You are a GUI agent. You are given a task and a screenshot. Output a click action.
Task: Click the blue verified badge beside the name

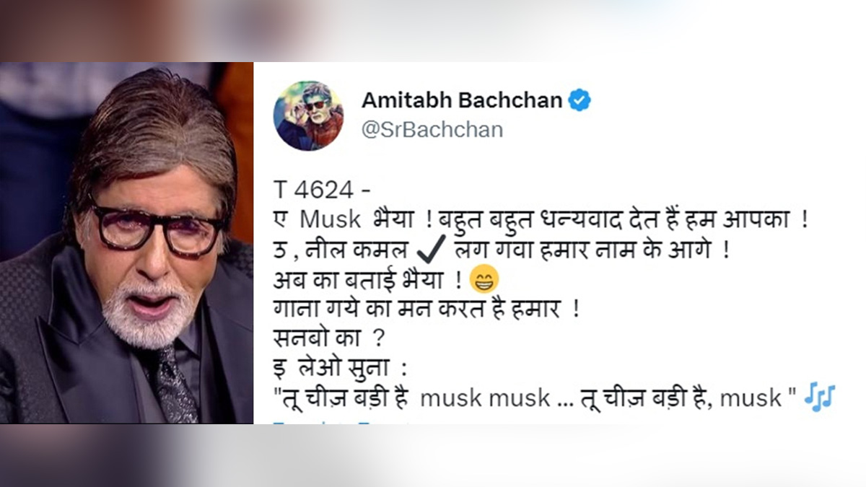pyautogui.click(x=579, y=100)
